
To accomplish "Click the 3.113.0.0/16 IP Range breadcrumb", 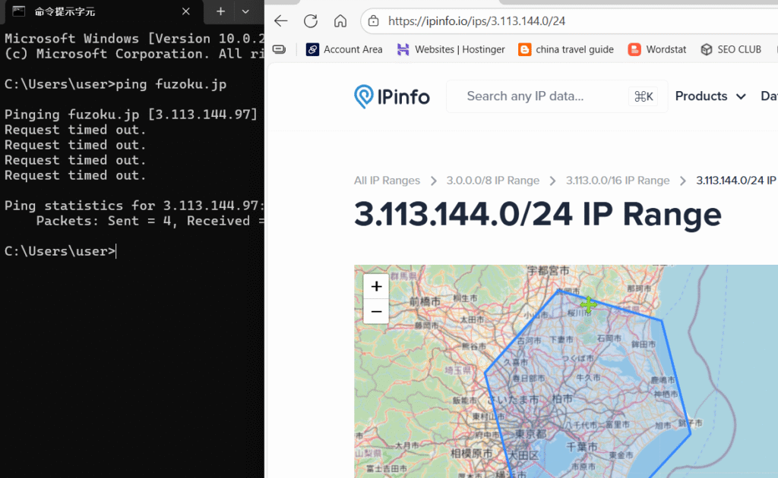I will [618, 181].
